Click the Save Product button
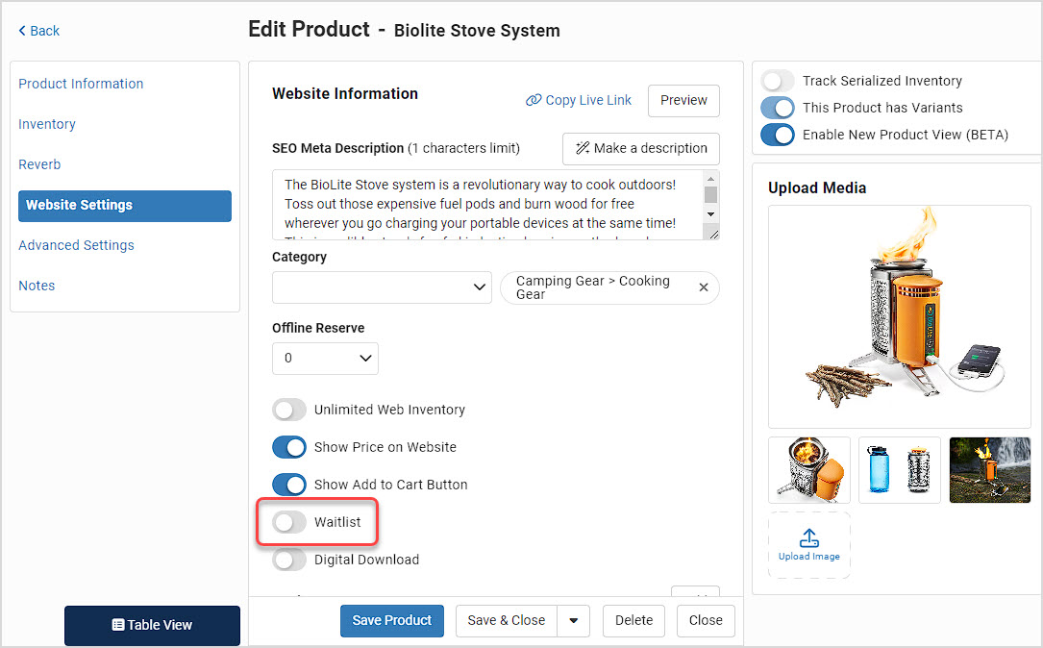 tap(392, 621)
